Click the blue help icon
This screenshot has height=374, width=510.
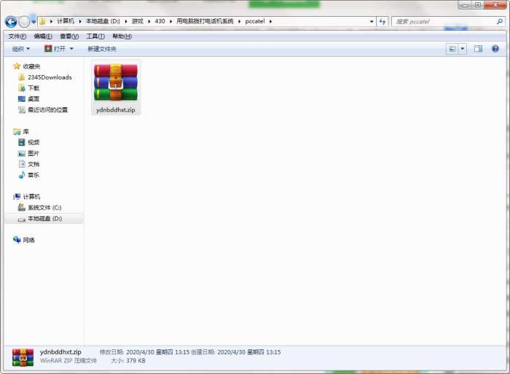(495, 49)
